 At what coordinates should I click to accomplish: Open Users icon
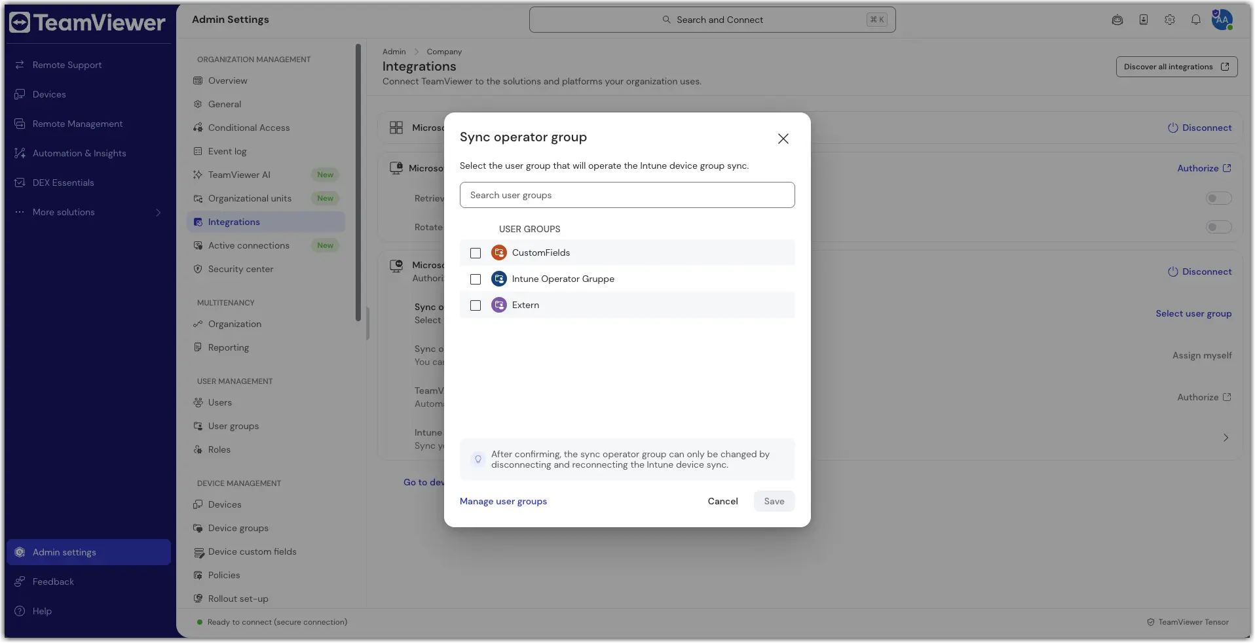click(198, 402)
